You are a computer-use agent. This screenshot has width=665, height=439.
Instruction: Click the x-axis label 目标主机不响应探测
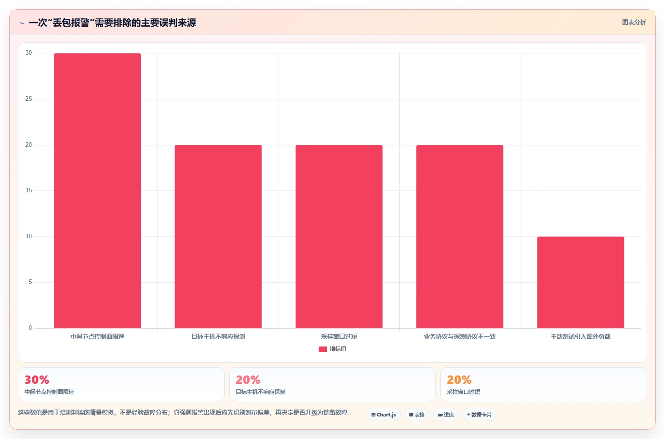[x=218, y=337]
